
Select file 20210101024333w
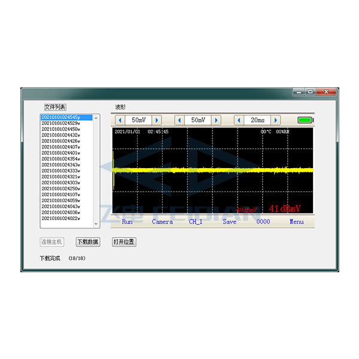[x=66, y=171]
